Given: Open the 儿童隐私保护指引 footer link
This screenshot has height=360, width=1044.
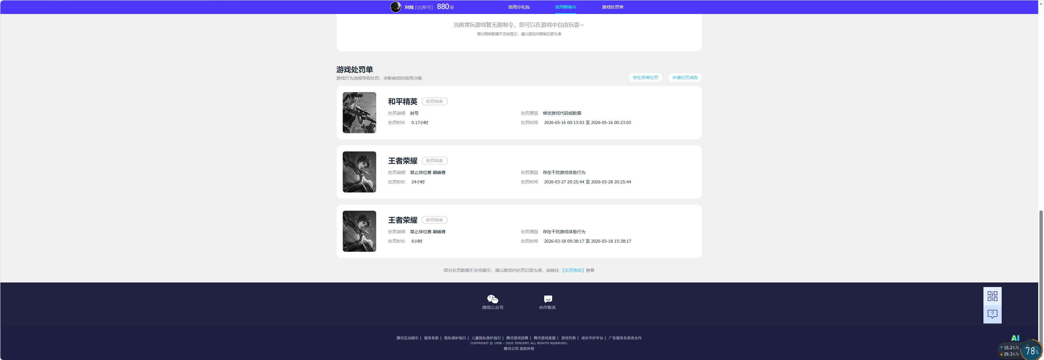Looking at the screenshot, I should click(x=486, y=338).
